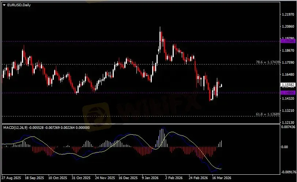This screenshot has height=182, width=297.
Task: Click the current price tag 1.15582
Action: point(286,84)
